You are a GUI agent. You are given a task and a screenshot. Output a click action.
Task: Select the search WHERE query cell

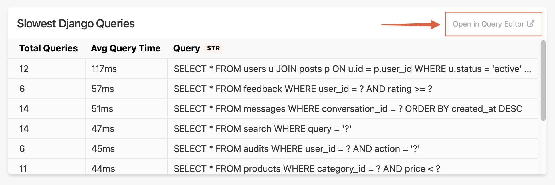[x=262, y=129]
